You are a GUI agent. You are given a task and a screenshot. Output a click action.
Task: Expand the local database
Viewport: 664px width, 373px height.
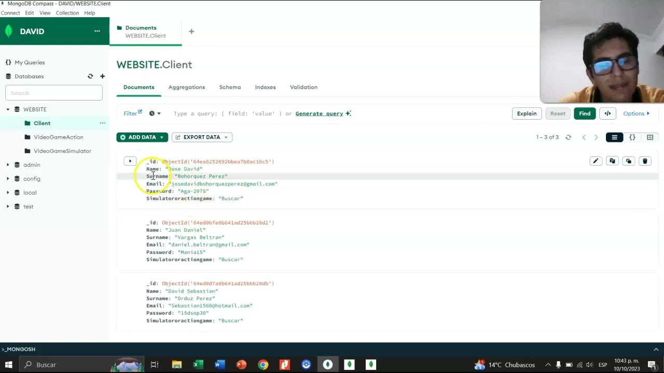tap(8, 193)
